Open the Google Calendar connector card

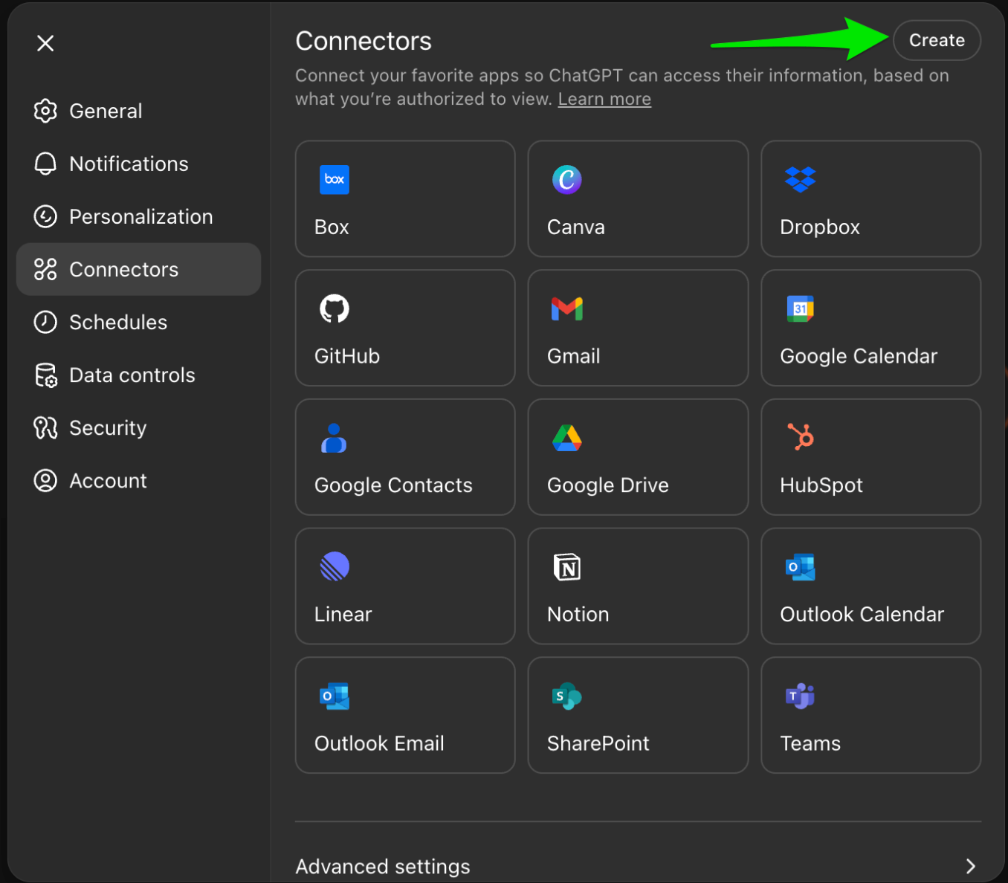(x=870, y=328)
